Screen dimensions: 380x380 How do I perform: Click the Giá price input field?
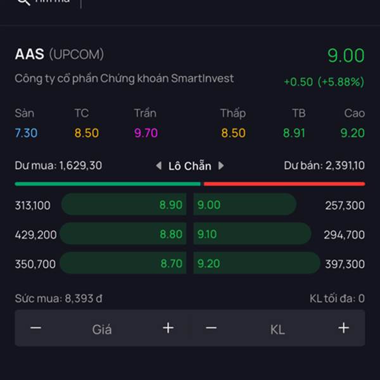click(102, 329)
